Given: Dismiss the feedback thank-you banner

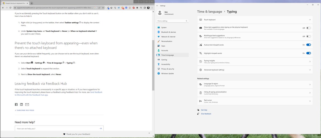Looking at the screenshot, I should pos(149,133).
